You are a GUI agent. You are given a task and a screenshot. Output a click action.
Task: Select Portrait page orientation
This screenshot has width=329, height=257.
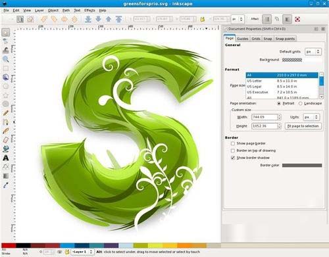(279, 103)
